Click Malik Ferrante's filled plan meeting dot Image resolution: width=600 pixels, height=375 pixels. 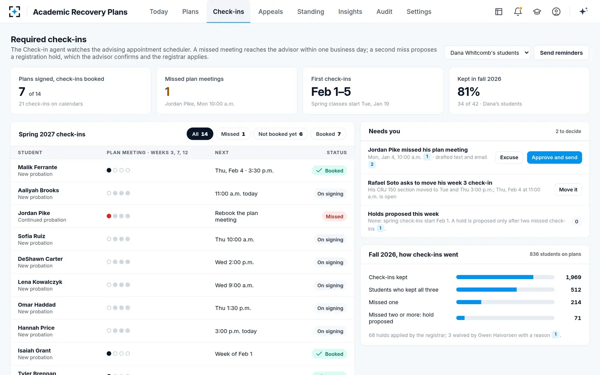click(x=109, y=170)
